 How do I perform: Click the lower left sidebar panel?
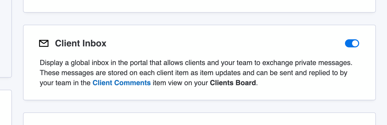click(x=6, y=107)
